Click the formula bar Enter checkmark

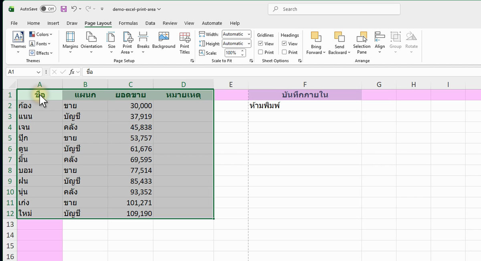(63, 72)
